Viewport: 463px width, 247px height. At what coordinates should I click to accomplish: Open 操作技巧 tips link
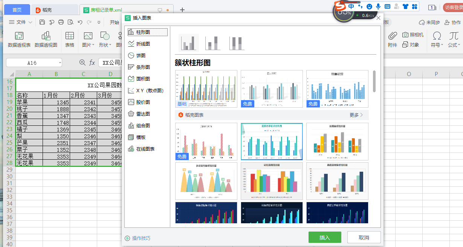tap(138, 238)
